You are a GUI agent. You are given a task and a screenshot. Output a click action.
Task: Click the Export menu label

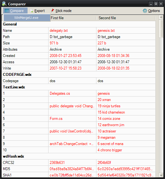39,11
